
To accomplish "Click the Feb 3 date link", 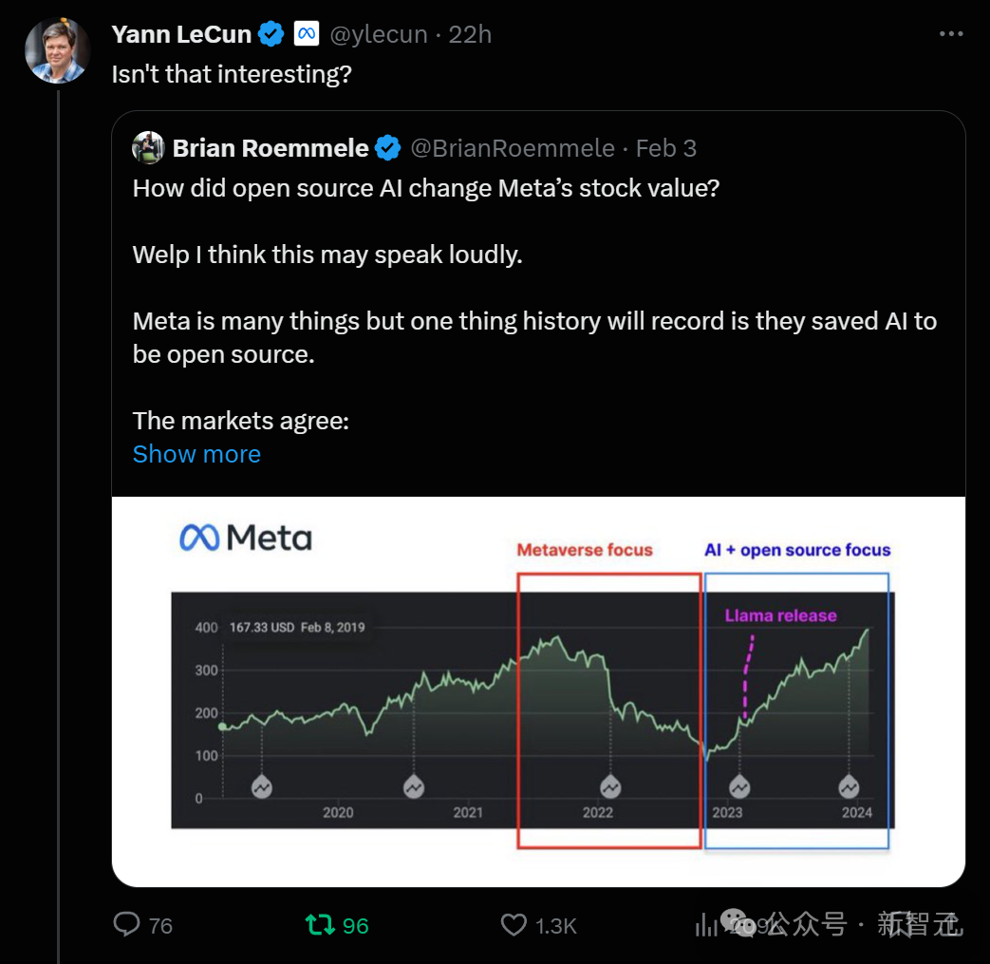I will (x=666, y=148).
